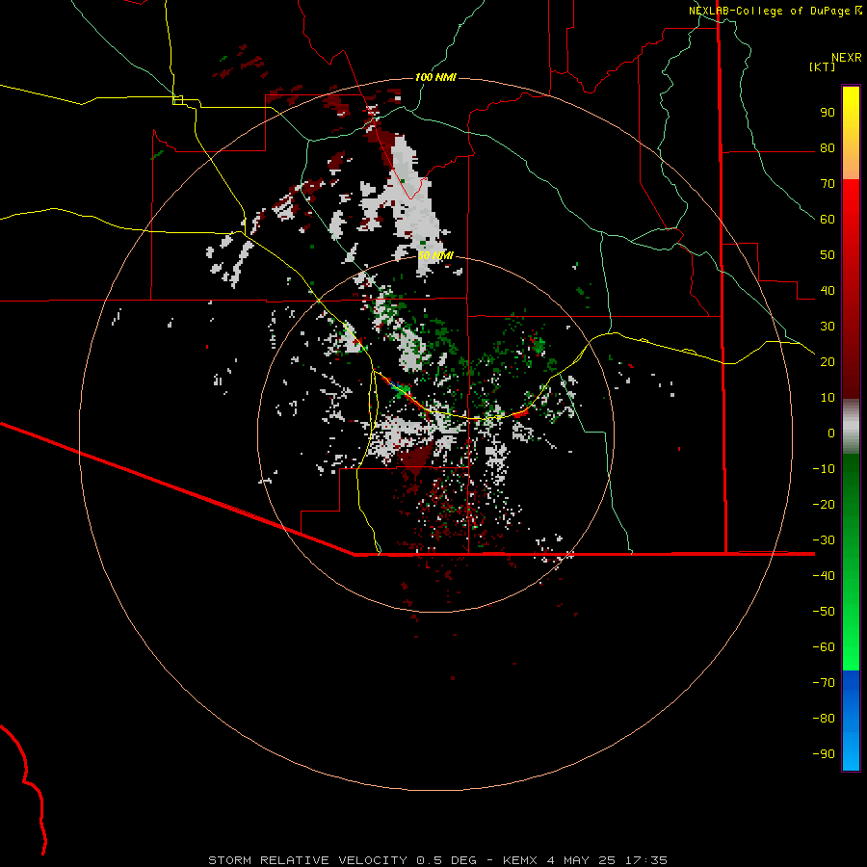This screenshot has width=867, height=867.
Task: Select the -90 knot scale label
Action: tap(824, 753)
